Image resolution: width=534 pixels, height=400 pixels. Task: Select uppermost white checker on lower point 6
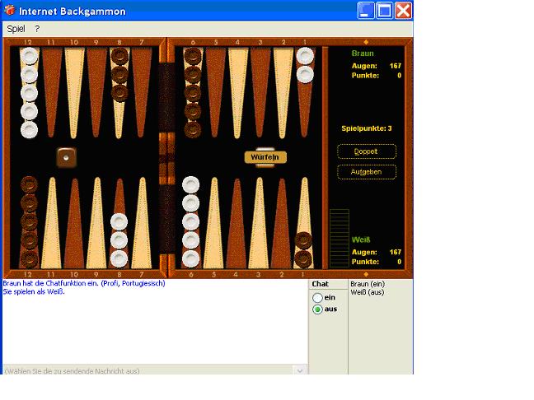click(190, 184)
